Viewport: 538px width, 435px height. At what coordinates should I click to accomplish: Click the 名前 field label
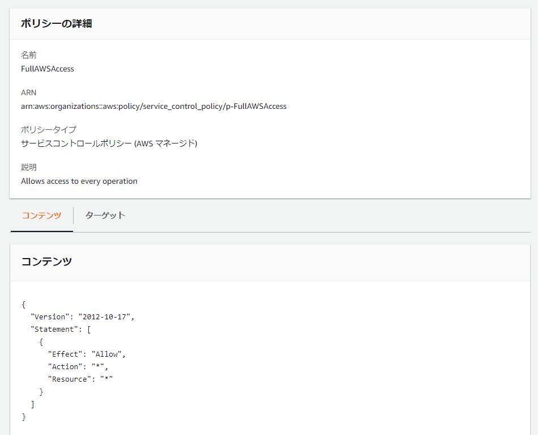click(x=29, y=55)
